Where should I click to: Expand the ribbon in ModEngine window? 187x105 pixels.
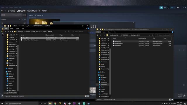click(x=170, y=32)
